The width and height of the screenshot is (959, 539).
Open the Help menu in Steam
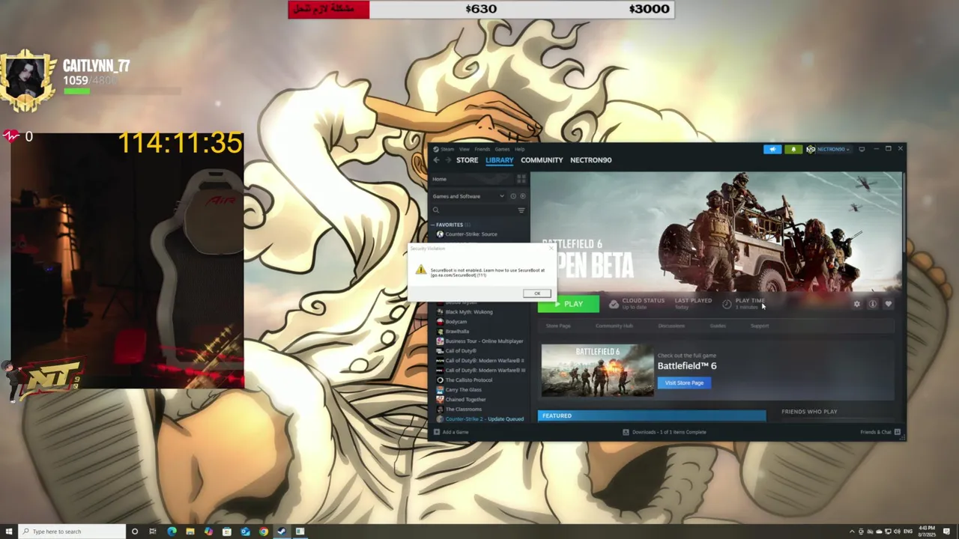[x=520, y=149]
